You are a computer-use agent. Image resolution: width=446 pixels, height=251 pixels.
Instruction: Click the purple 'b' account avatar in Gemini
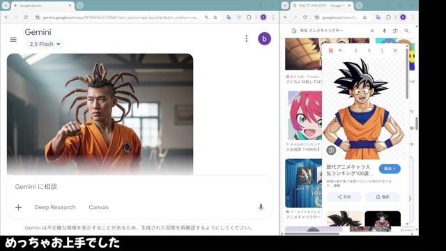[264, 39]
